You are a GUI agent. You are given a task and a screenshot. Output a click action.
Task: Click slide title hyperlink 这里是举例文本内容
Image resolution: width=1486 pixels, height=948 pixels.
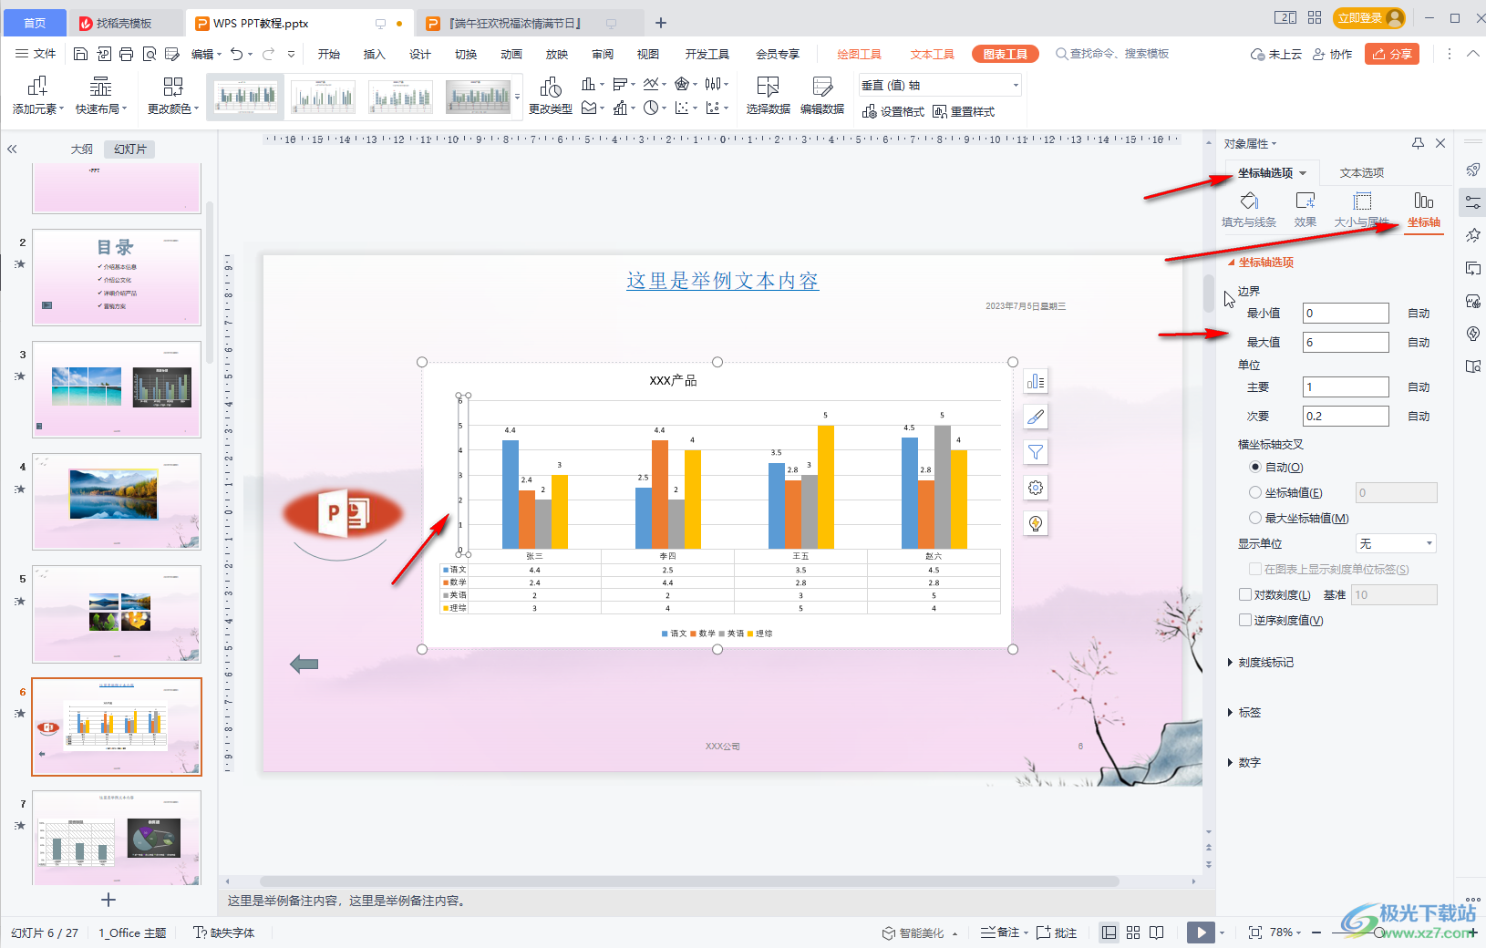click(723, 281)
